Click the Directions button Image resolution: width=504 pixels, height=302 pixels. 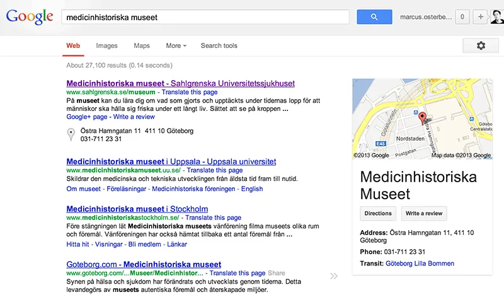(x=378, y=213)
